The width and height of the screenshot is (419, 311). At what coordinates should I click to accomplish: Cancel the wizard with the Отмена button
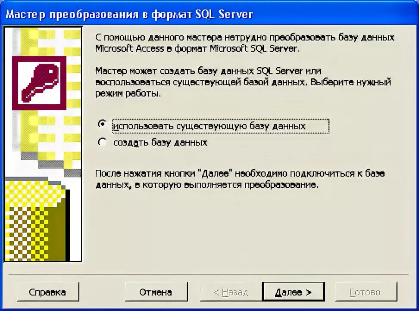156,292
